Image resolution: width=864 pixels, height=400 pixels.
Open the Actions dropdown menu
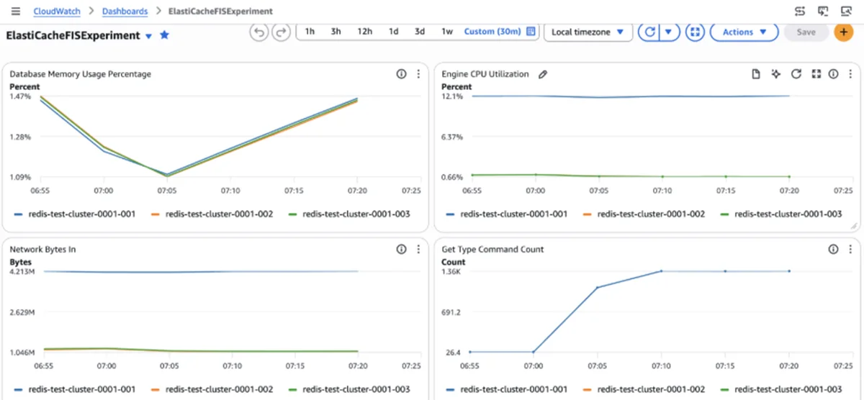(744, 32)
